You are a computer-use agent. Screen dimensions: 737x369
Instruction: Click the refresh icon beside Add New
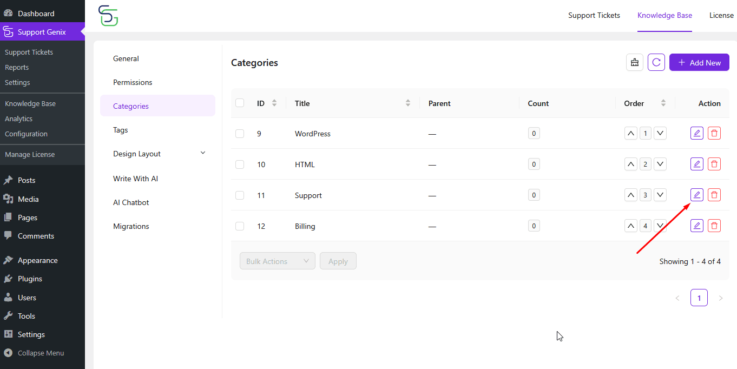pyautogui.click(x=656, y=62)
